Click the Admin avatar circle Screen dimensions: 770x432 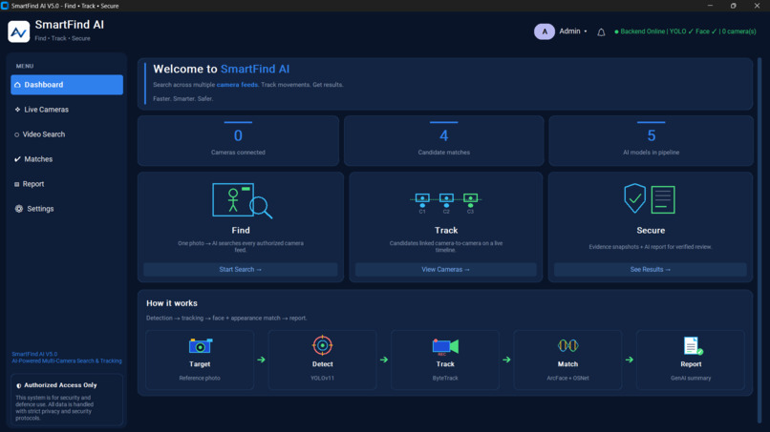click(545, 31)
